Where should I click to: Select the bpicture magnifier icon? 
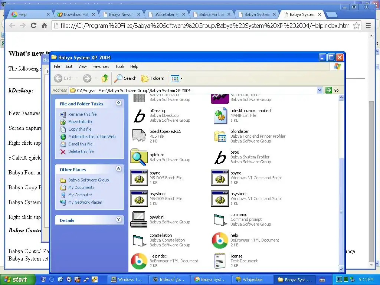(x=139, y=157)
